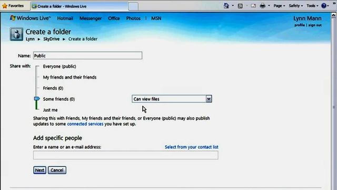Screen dimensions: 337x190
Task: Click the SkyDrive breadcrumb link
Action: [52, 39]
